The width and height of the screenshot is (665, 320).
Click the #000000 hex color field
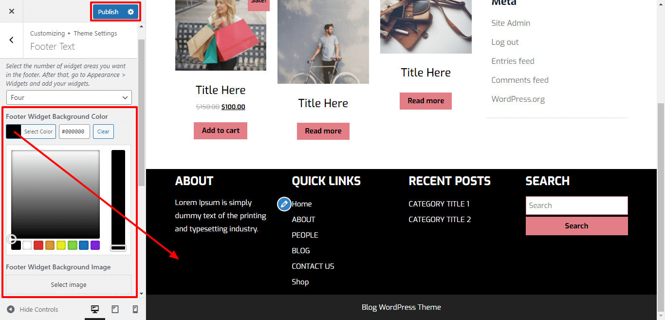coord(74,132)
